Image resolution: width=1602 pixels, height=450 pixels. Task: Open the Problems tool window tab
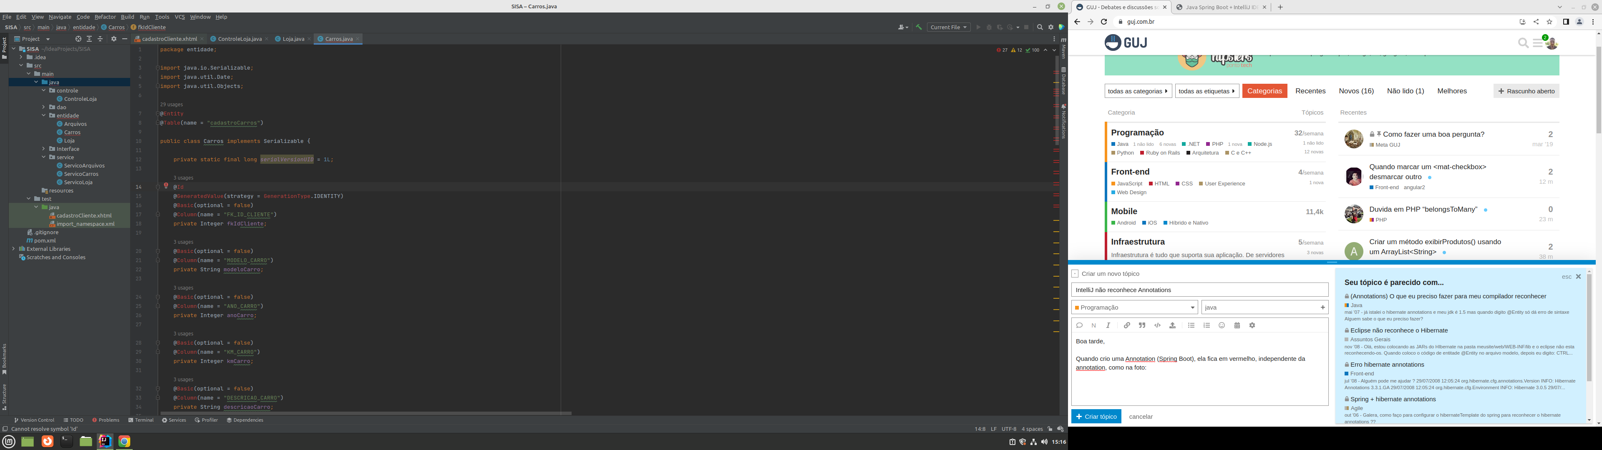(x=106, y=420)
